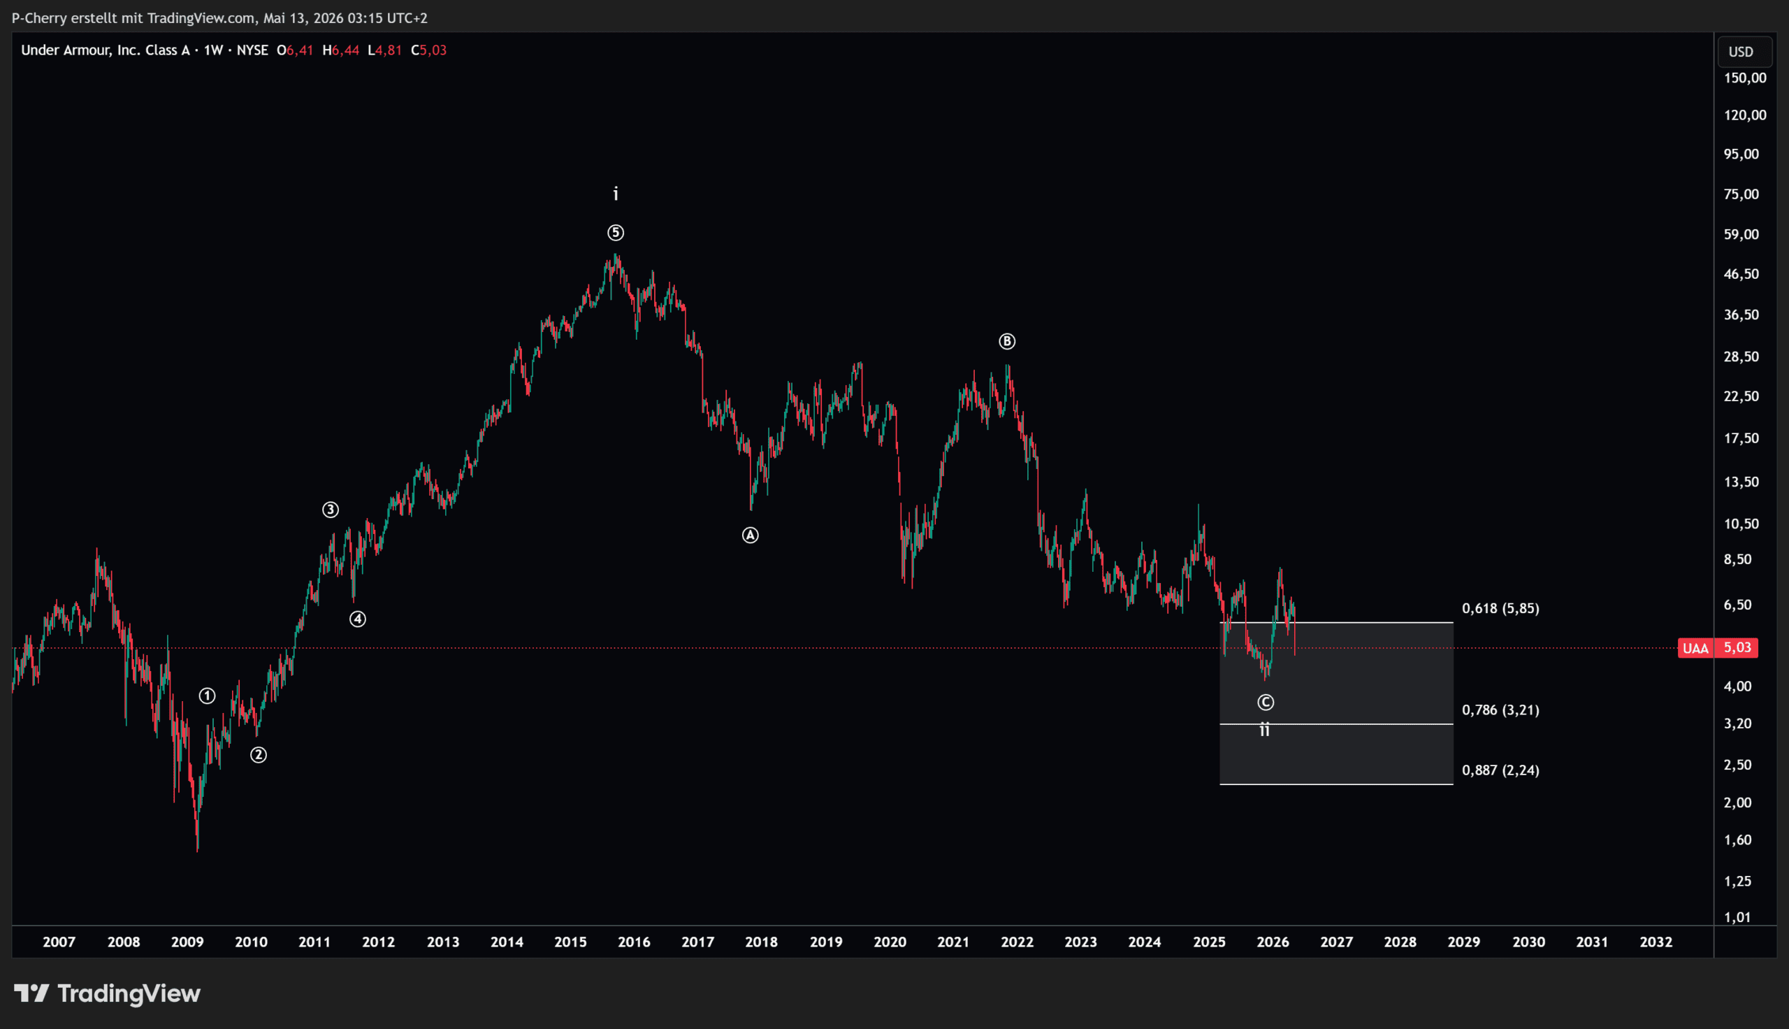Click the circled 2 wave label

(259, 756)
